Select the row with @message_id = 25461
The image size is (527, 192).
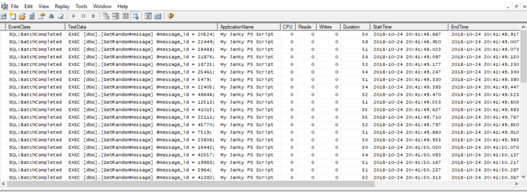point(260,72)
